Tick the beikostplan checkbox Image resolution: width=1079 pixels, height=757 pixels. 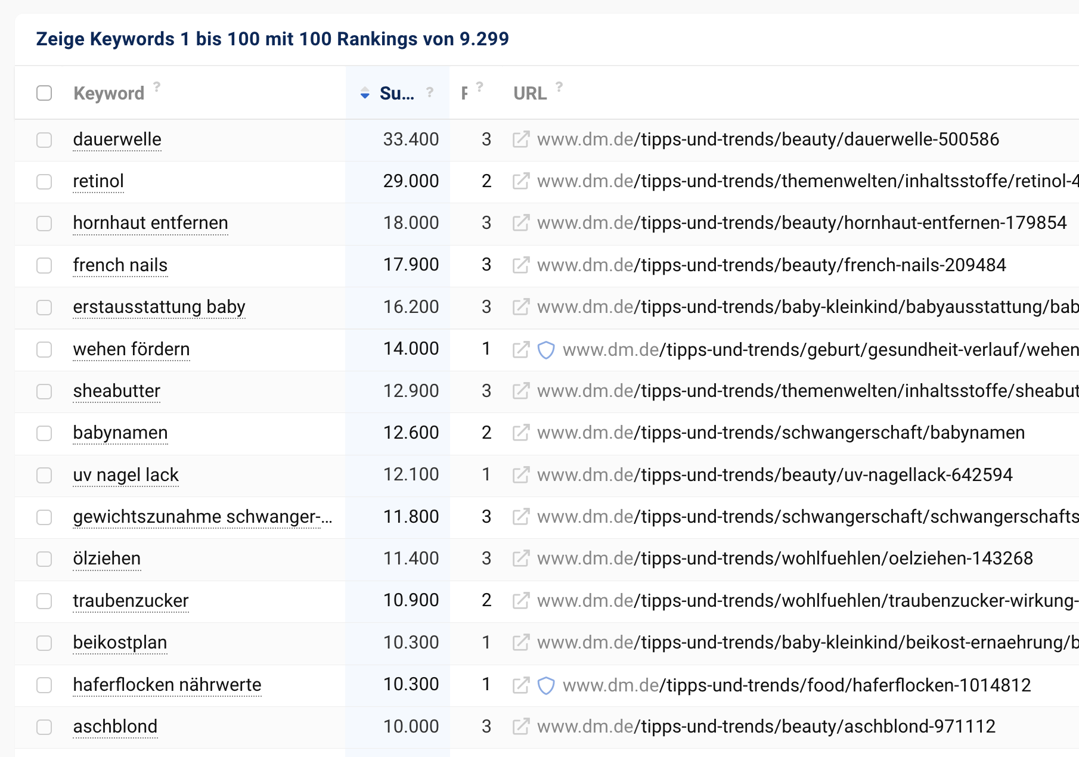44,643
